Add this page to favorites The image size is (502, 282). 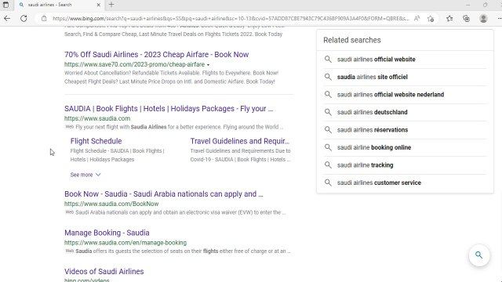431,19
